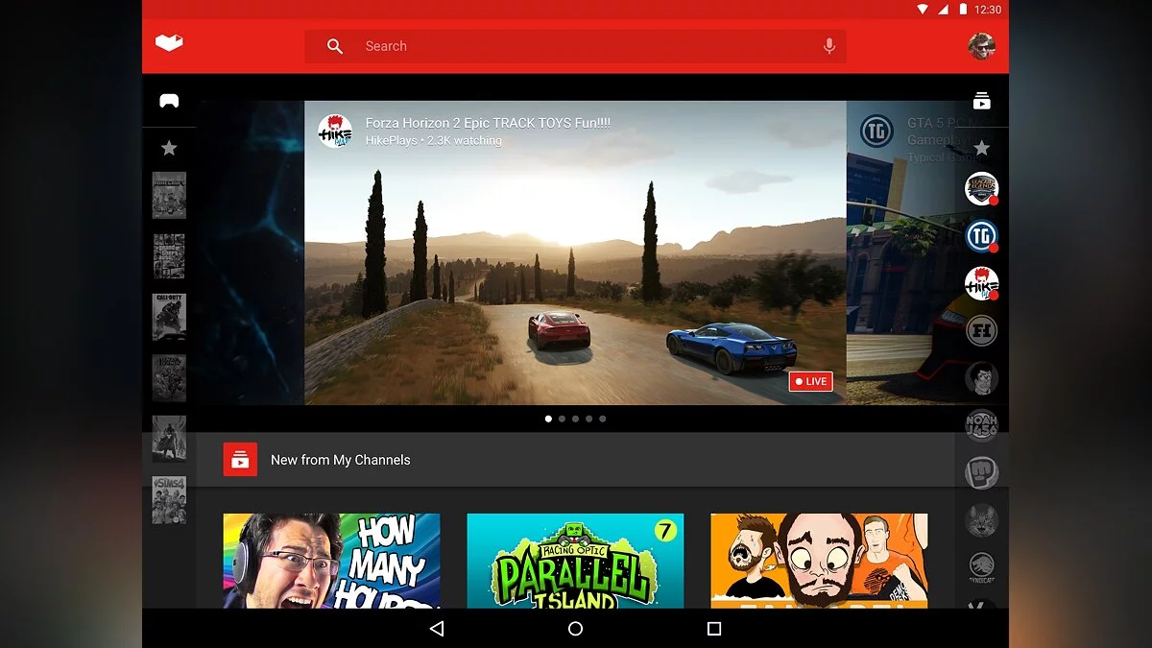Open the Parallel Island video thumbnail

[x=575, y=561]
